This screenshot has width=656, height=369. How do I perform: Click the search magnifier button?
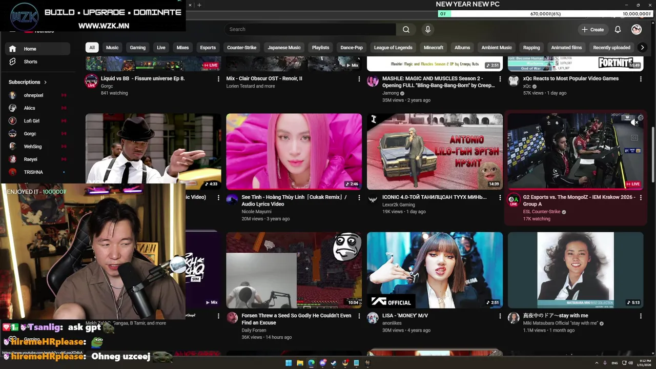[406, 29]
